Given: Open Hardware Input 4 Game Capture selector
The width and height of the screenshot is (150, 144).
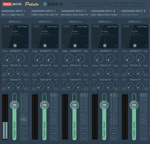Looking at the screenshot, I should (104, 15).
